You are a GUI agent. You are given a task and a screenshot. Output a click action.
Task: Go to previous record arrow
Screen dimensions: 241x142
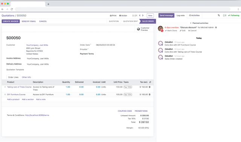click(140, 15)
